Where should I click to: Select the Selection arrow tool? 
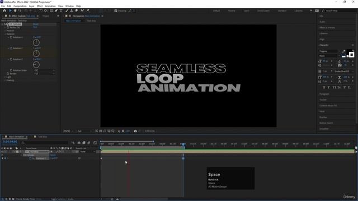(10, 11)
